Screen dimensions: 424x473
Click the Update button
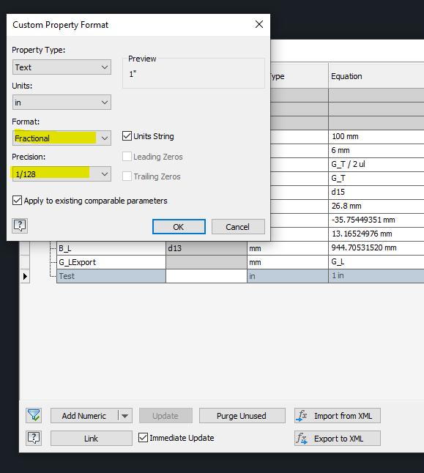tap(165, 416)
